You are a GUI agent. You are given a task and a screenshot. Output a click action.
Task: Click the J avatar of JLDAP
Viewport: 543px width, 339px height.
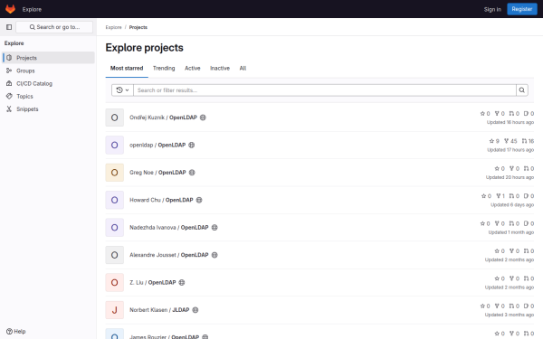click(115, 310)
